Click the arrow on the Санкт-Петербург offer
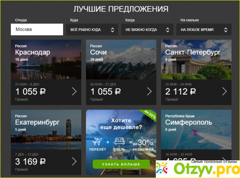The image size is (240, 178). click(224, 92)
